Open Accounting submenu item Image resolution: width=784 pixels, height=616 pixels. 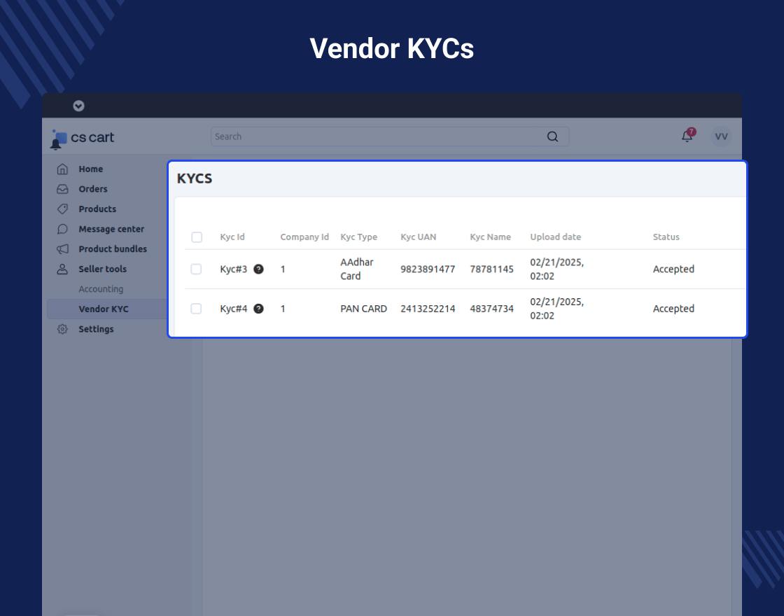101,289
